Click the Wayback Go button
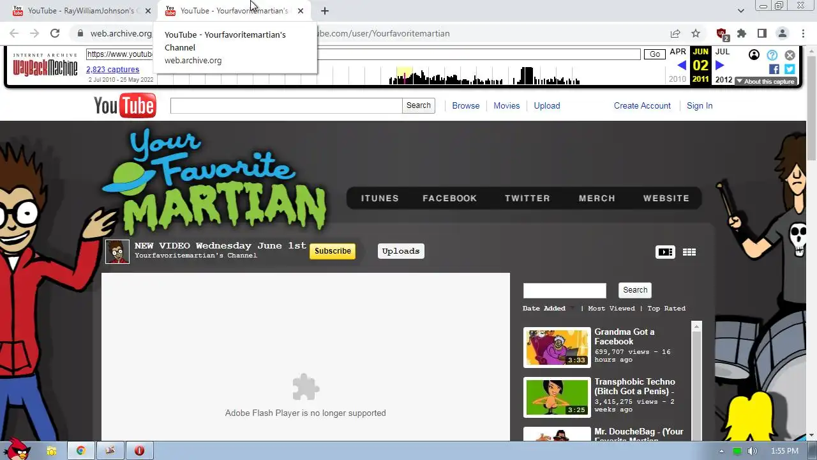Viewport: 817px width, 460px height. 654,54
